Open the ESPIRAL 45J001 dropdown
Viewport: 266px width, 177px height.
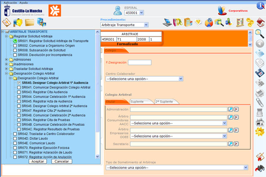(x=141, y=13)
